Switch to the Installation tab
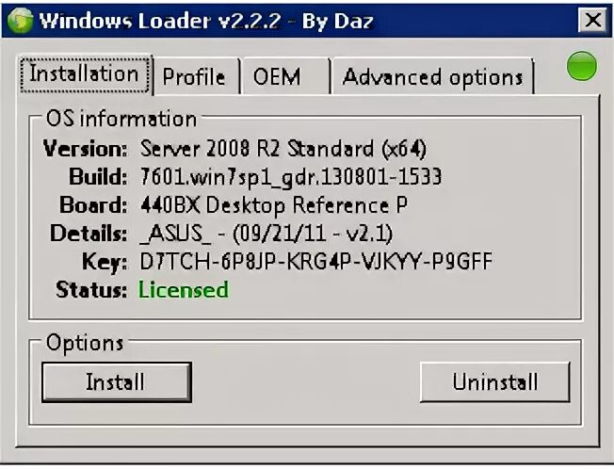 point(85,74)
